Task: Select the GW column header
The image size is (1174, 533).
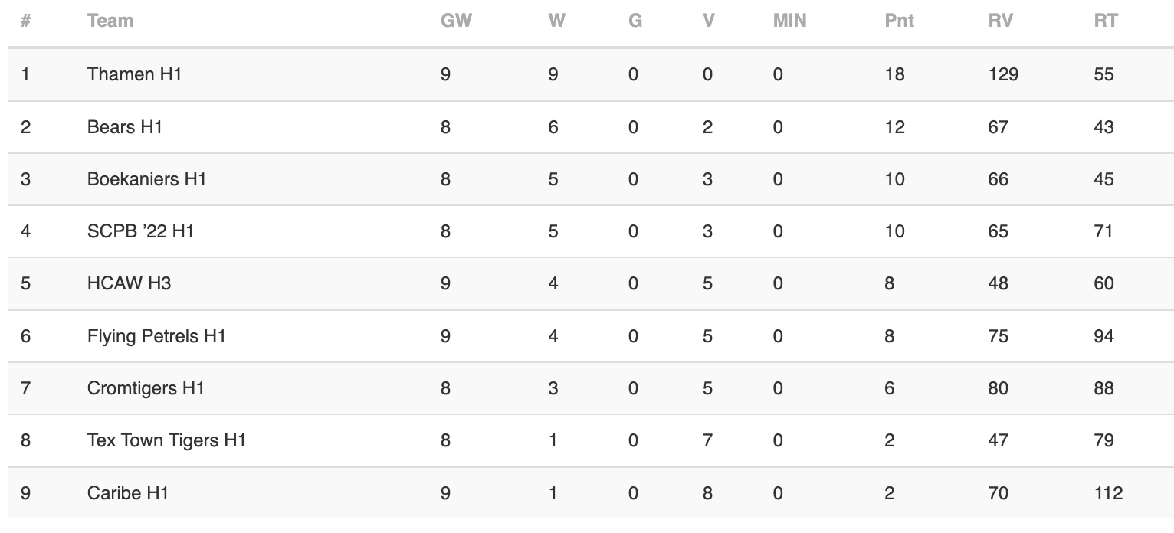Action: click(x=456, y=21)
